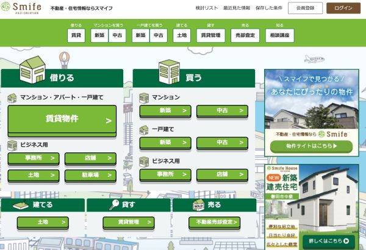Screen dimensions: 366x250
Task: Select 売却査定 in the green navigation bar
Action: (x=245, y=35)
